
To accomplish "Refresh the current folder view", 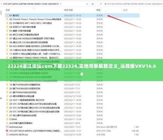I will (x=93, y=4).
